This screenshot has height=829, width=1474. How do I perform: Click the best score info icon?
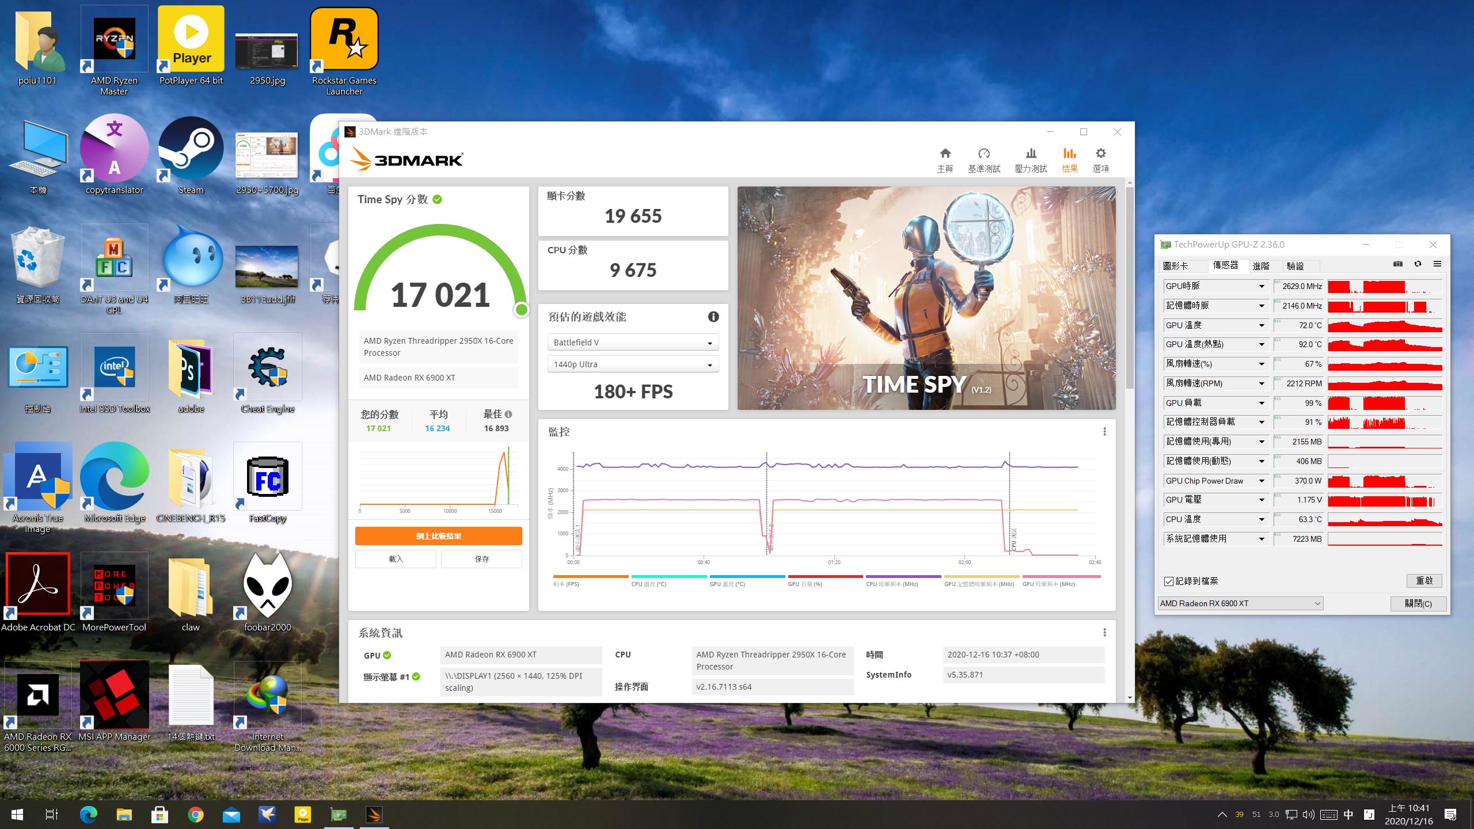point(508,414)
